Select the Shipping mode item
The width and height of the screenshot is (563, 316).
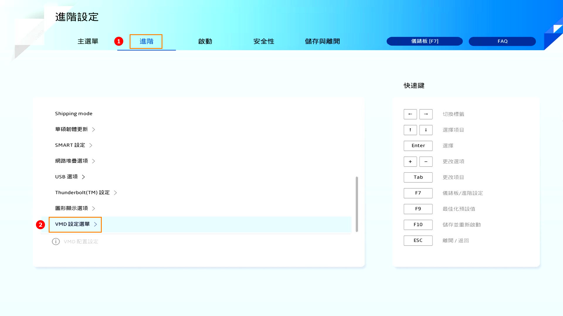pyautogui.click(x=74, y=114)
